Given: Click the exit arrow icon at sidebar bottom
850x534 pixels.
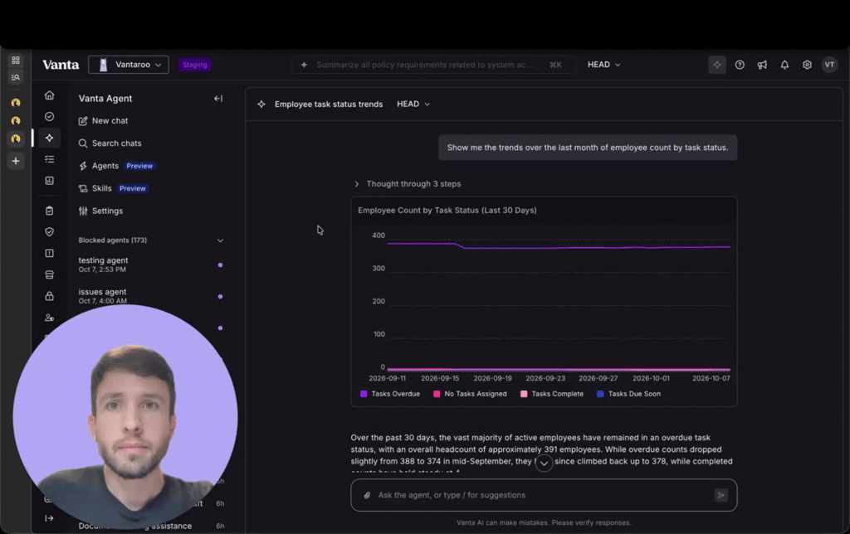Looking at the screenshot, I should point(49,518).
